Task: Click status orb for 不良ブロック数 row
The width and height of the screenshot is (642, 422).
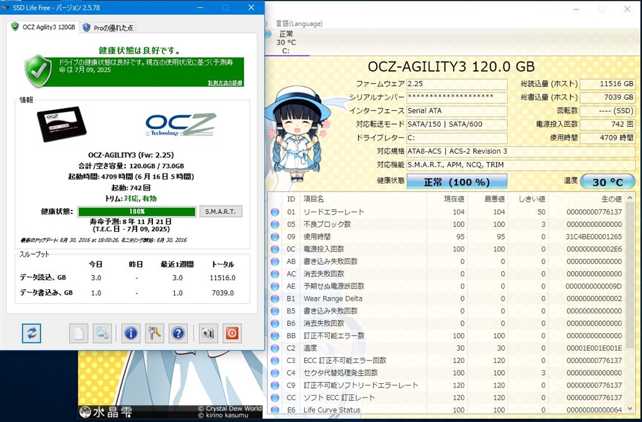Action: tap(275, 224)
